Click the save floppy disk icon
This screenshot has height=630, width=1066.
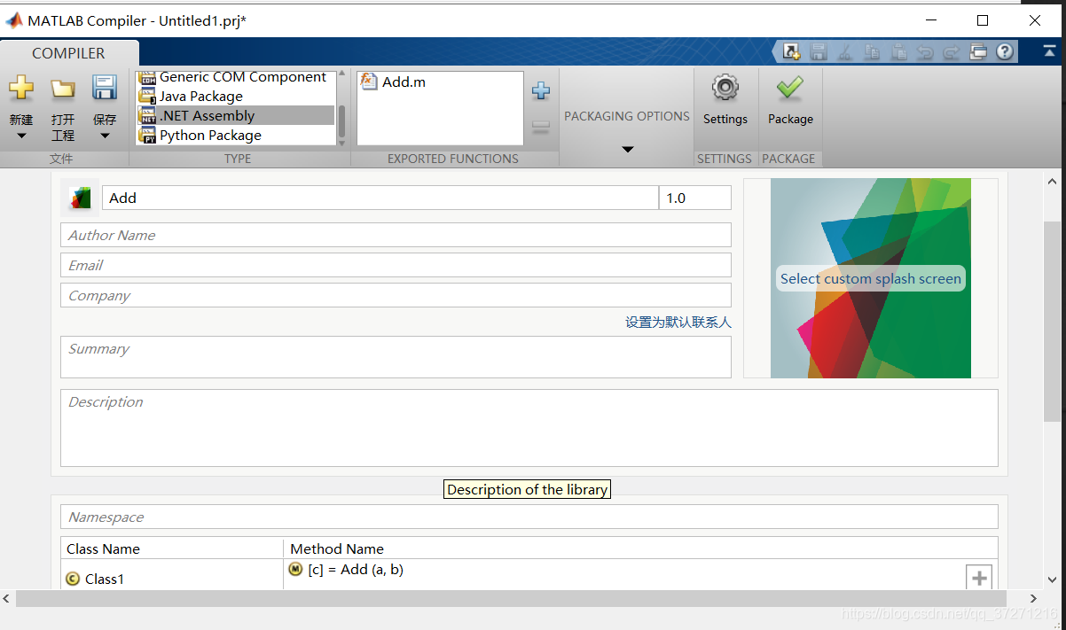coord(105,88)
